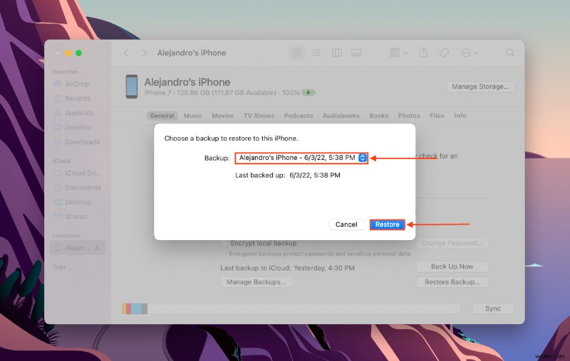The width and height of the screenshot is (570, 361).
Task: Open the group-by options dropdown
Action: [x=399, y=53]
